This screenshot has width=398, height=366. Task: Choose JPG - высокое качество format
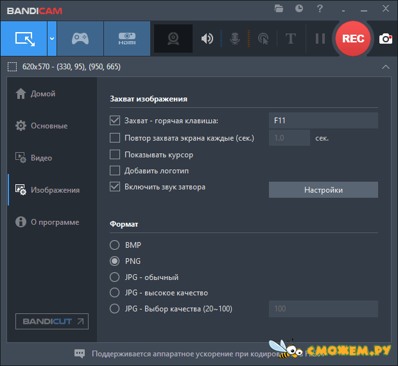tap(115, 293)
